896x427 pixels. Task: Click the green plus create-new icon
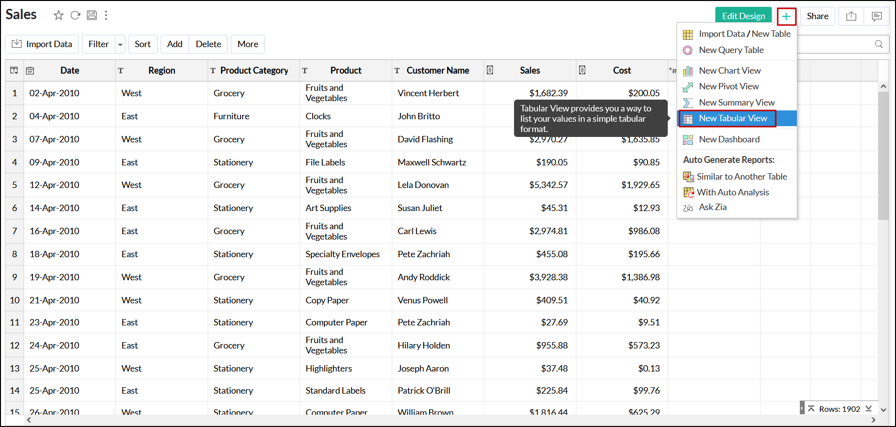point(786,16)
